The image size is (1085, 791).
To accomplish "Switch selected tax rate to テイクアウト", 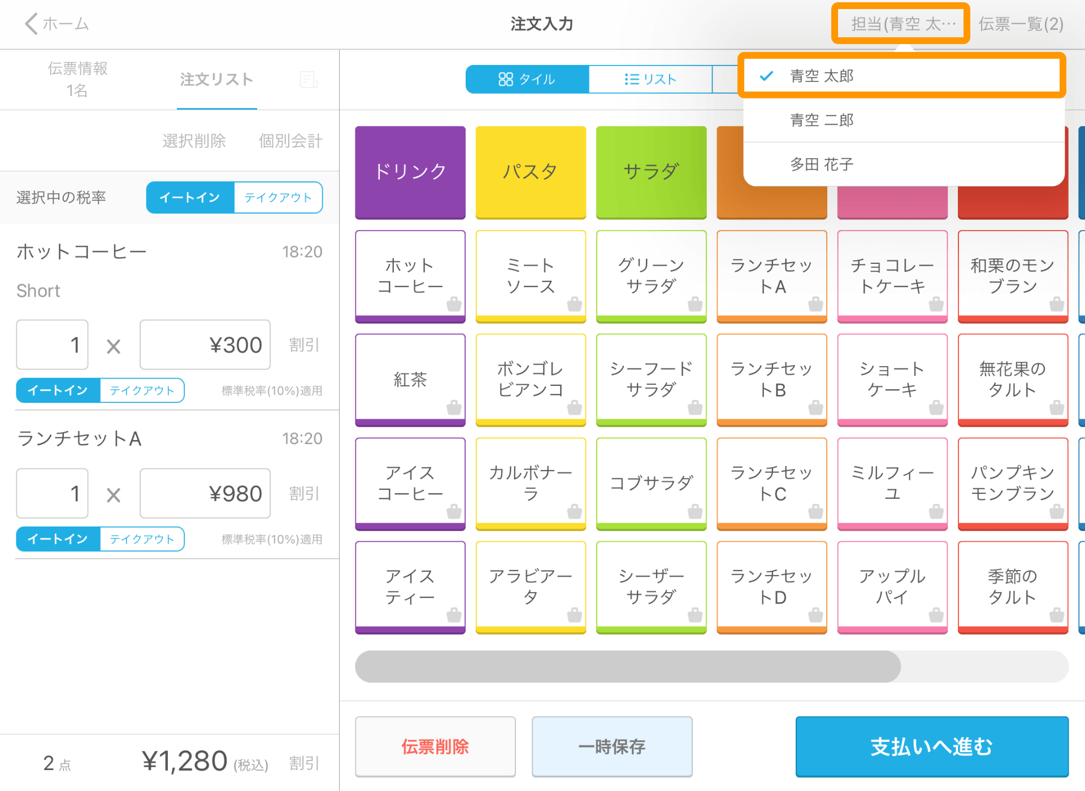I will [x=277, y=197].
